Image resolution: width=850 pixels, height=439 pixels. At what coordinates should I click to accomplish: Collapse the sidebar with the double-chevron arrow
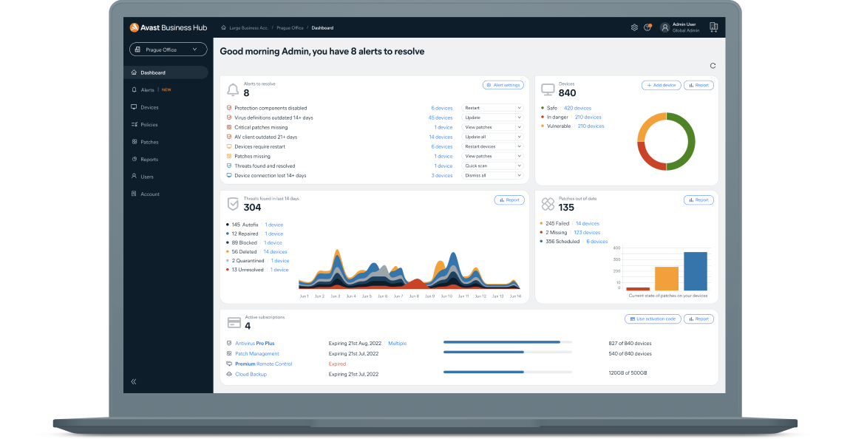coord(134,381)
